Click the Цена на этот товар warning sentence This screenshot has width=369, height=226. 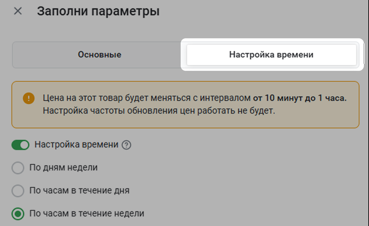tap(195, 98)
